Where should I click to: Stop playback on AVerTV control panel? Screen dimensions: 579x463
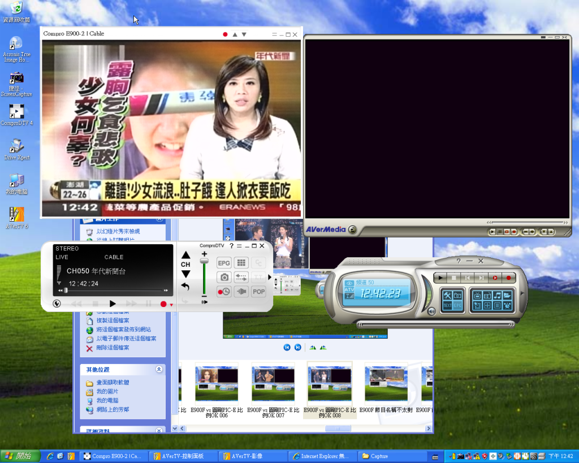coord(454,278)
